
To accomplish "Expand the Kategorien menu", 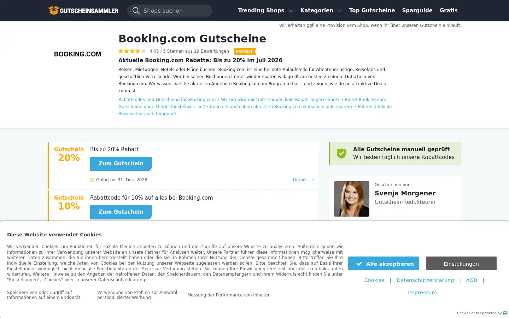I will (x=321, y=11).
